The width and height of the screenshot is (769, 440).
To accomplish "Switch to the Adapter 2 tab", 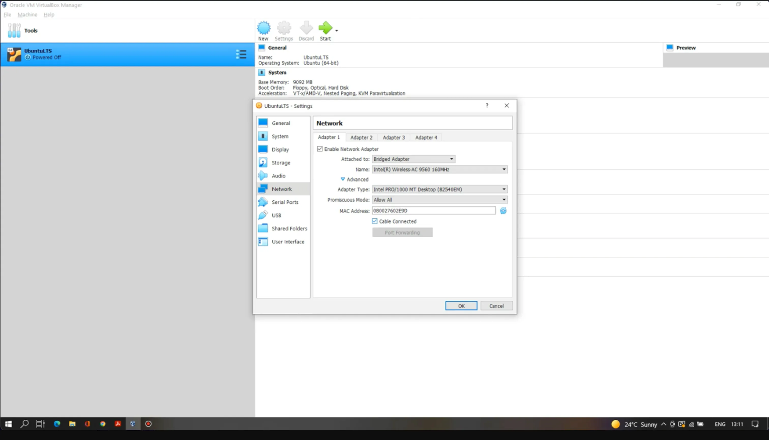I will pyautogui.click(x=361, y=137).
